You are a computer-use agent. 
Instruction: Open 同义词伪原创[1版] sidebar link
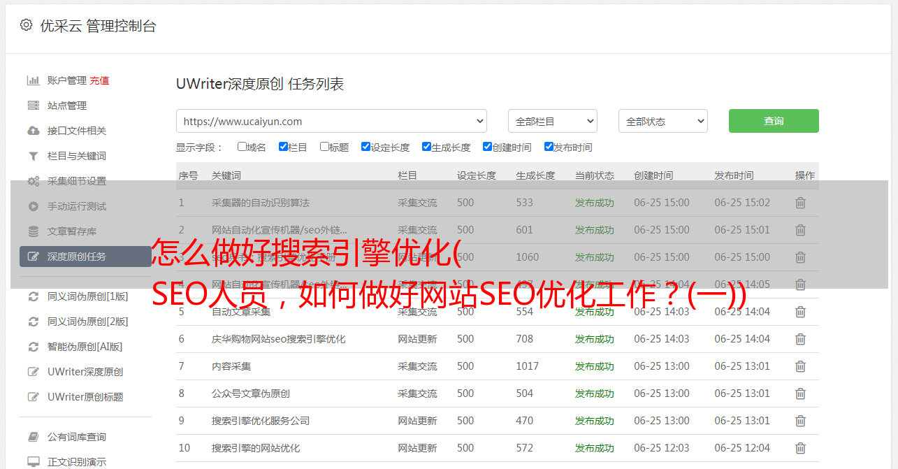click(88, 296)
